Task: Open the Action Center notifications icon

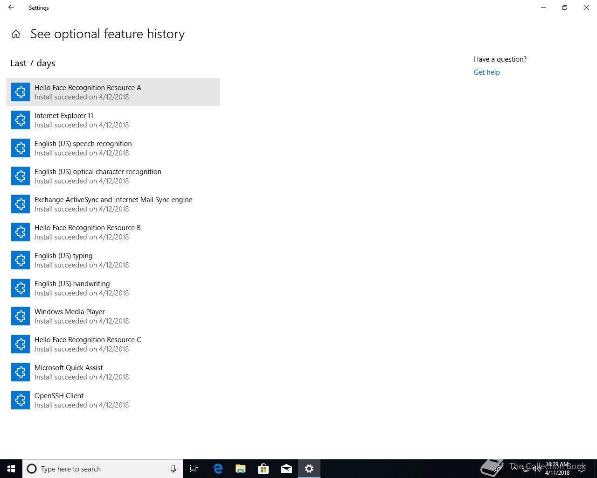Action: point(582,469)
